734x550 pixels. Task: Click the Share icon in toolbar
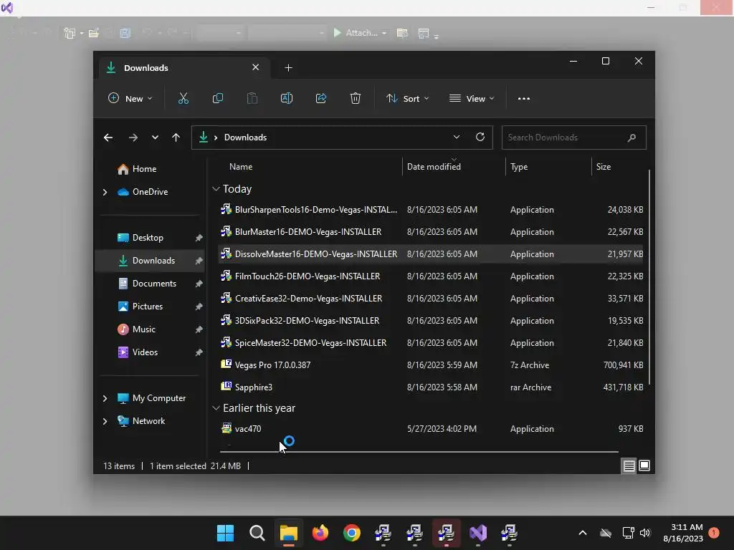[321, 99]
